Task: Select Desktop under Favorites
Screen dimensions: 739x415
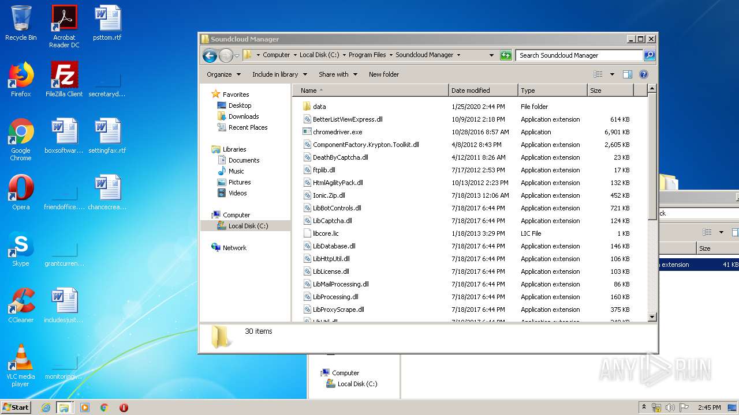Action: 240,105
